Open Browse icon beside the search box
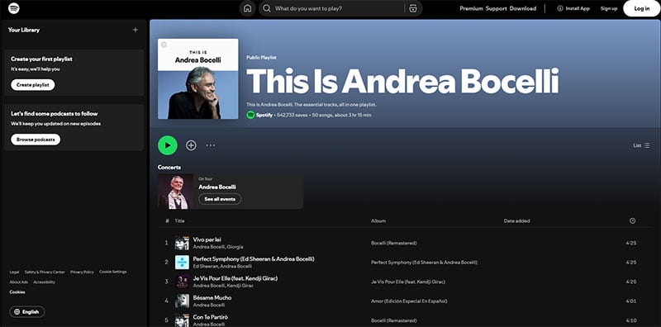Viewport: 661px width, 327px height. pos(413,8)
